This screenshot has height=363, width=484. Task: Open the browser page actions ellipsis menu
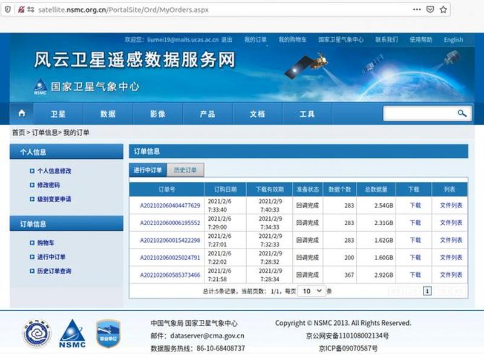coord(417,10)
